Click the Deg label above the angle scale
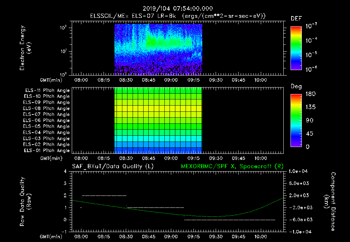Screen dimensions: 350x242 tap(296, 86)
